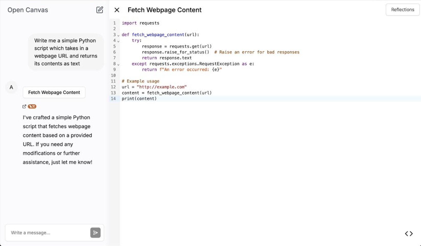Open the Fetch Webpage Content artifact button
This screenshot has width=421, height=246.
[54, 92]
